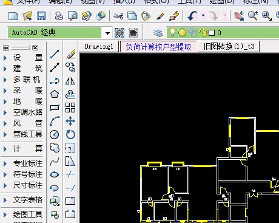Image resolution: width=279 pixels, height=223 pixels.
Task: Toggle layer 0 freeze sun icon
Action: click(x=182, y=33)
